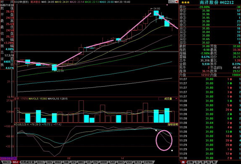The image size is (241, 164).
Task: Click the 最高 33.36 value
Action: (x=236, y=50)
